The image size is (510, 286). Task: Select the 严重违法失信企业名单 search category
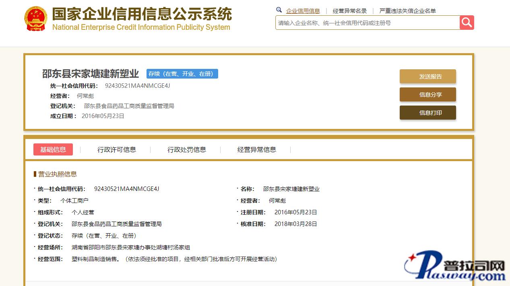[407, 11]
